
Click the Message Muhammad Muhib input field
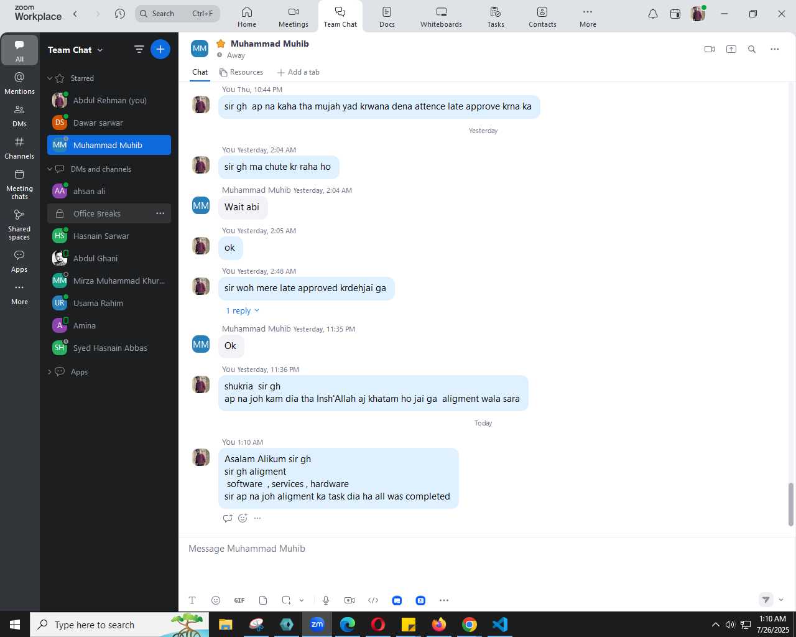pyautogui.click(x=485, y=549)
